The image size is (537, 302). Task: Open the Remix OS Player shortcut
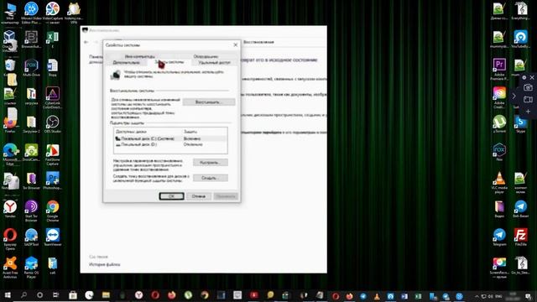31,268
